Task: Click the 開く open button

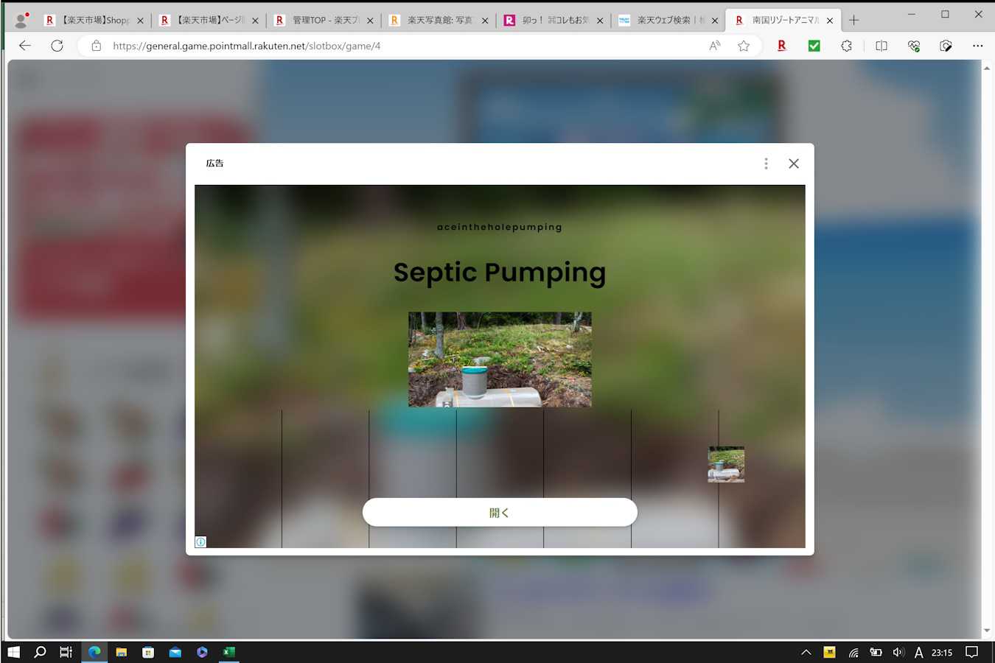Action: click(x=500, y=513)
